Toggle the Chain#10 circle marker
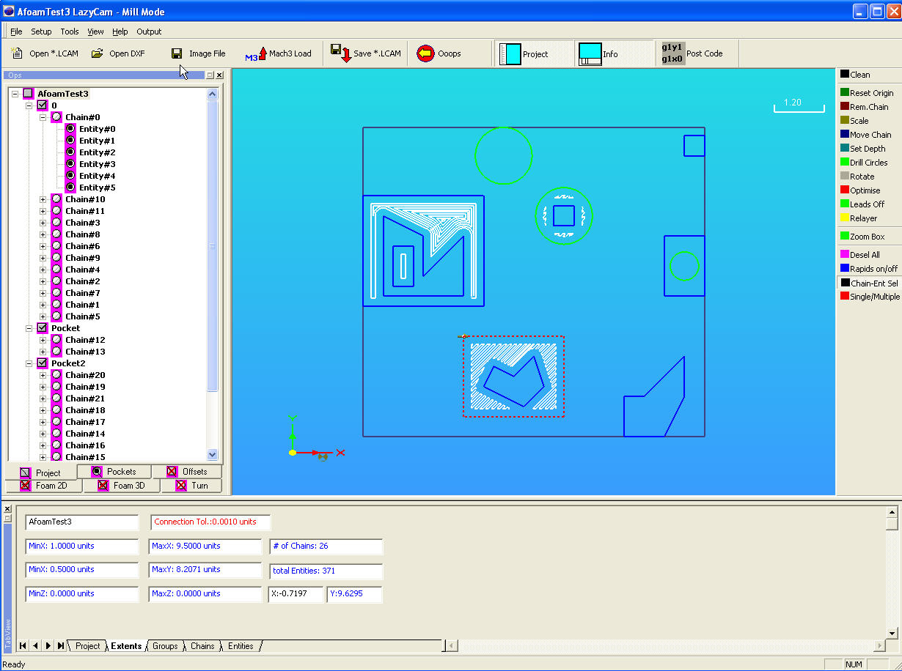This screenshot has width=902, height=671. [x=56, y=199]
